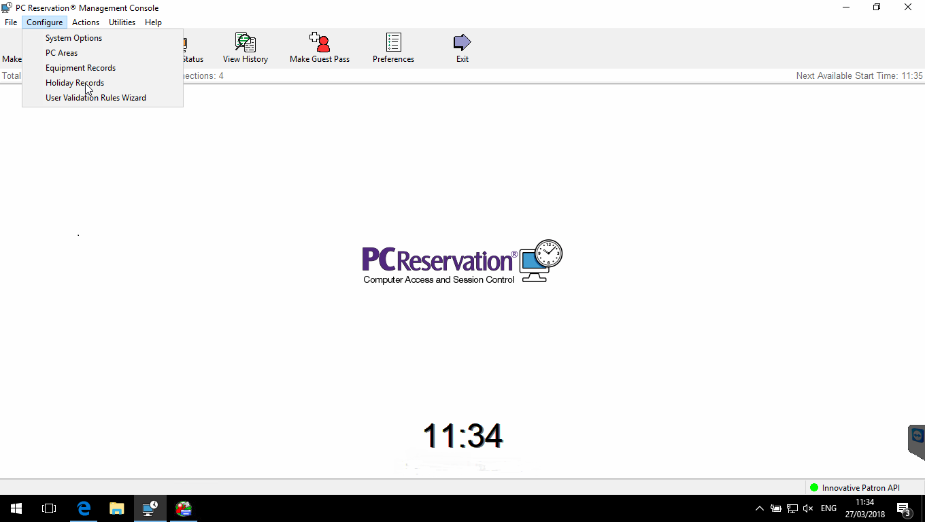
Task: Click the ENG input language indicator
Action: coord(829,508)
